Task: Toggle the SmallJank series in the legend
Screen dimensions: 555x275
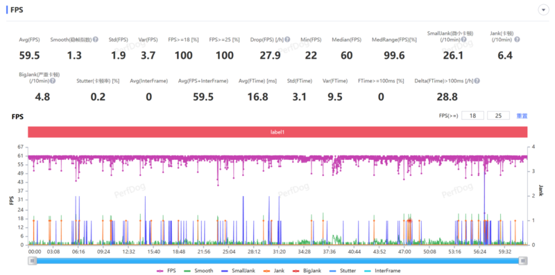Action: [238, 271]
